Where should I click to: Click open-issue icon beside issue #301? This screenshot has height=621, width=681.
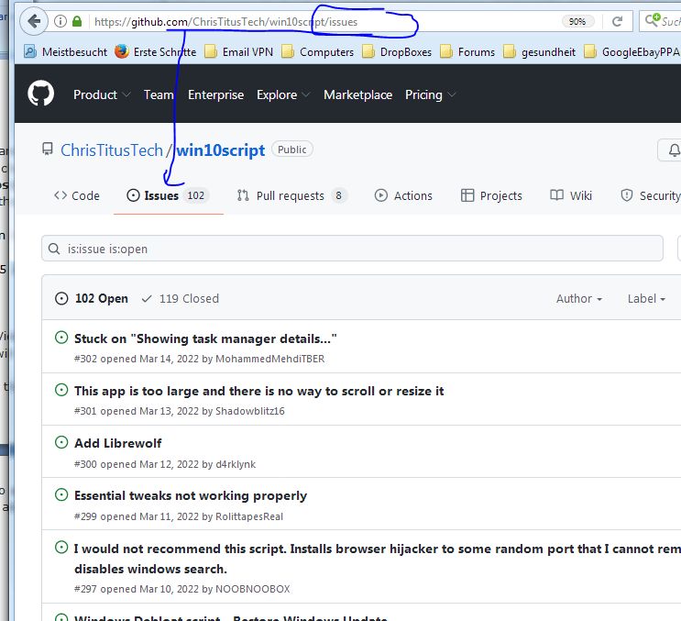click(61, 390)
